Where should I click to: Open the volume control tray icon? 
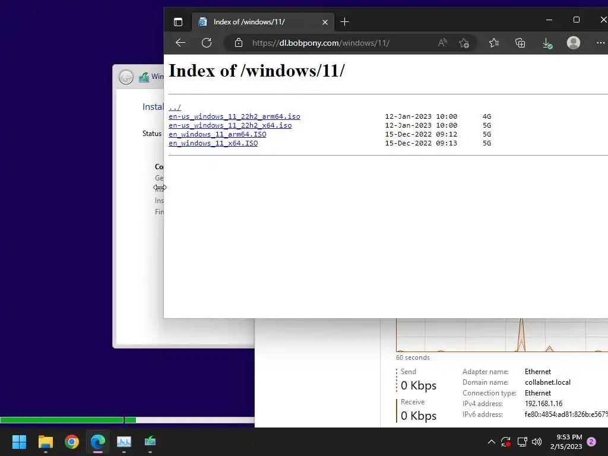(x=537, y=442)
